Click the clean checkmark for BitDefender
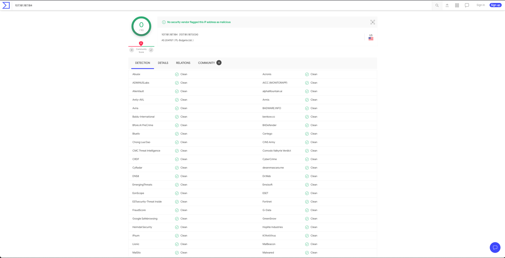 (307, 125)
